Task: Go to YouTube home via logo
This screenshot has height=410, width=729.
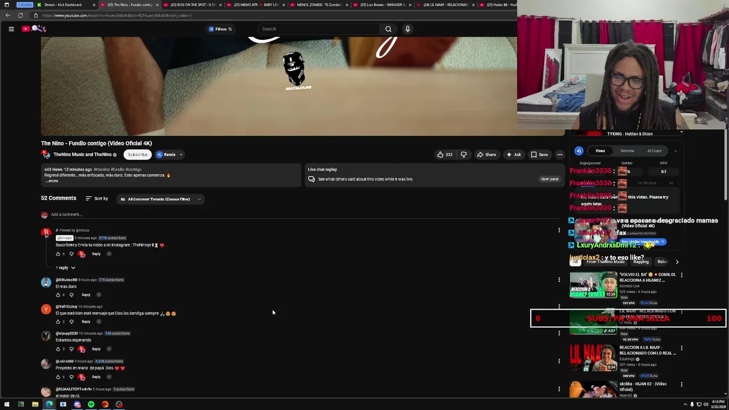Action: pos(33,29)
